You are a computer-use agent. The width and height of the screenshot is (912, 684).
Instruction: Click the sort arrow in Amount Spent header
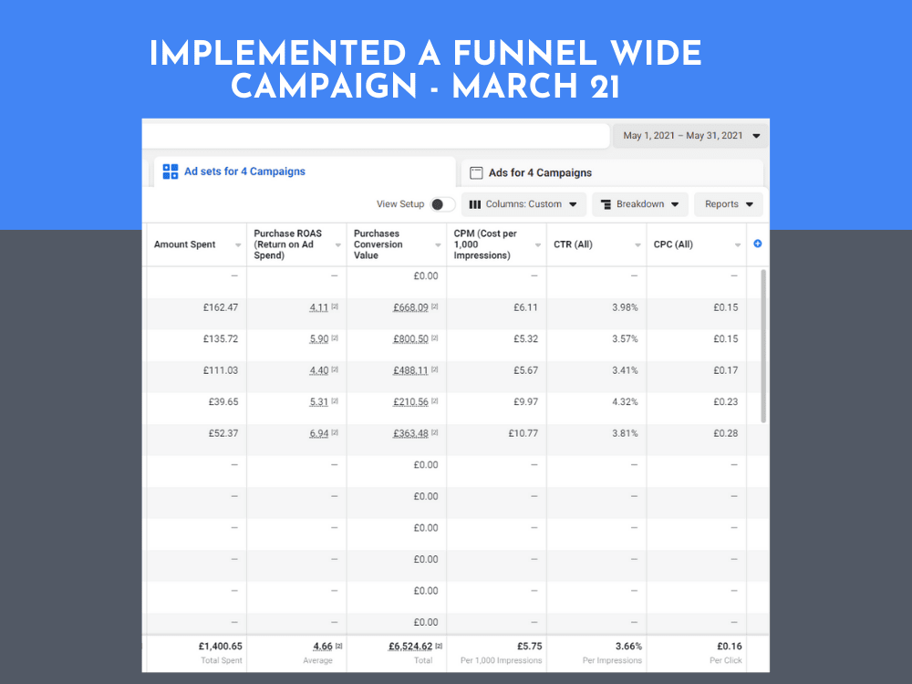(x=238, y=244)
